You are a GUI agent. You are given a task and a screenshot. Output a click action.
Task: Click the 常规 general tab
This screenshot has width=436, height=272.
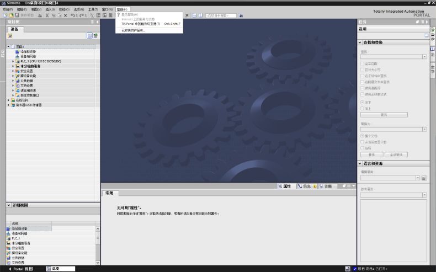pos(109,193)
